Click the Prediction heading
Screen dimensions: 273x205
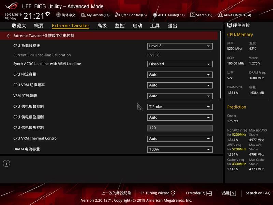[236, 107]
